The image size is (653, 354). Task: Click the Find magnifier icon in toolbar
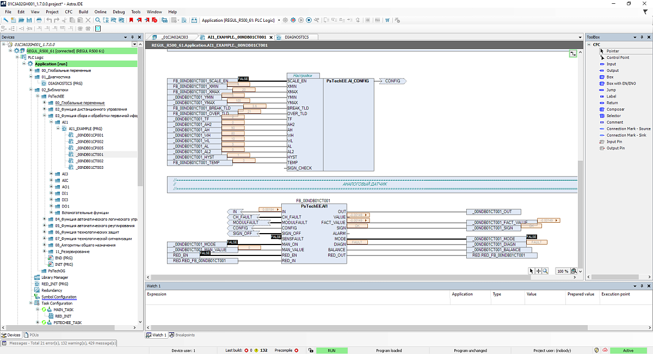tap(98, 20)
